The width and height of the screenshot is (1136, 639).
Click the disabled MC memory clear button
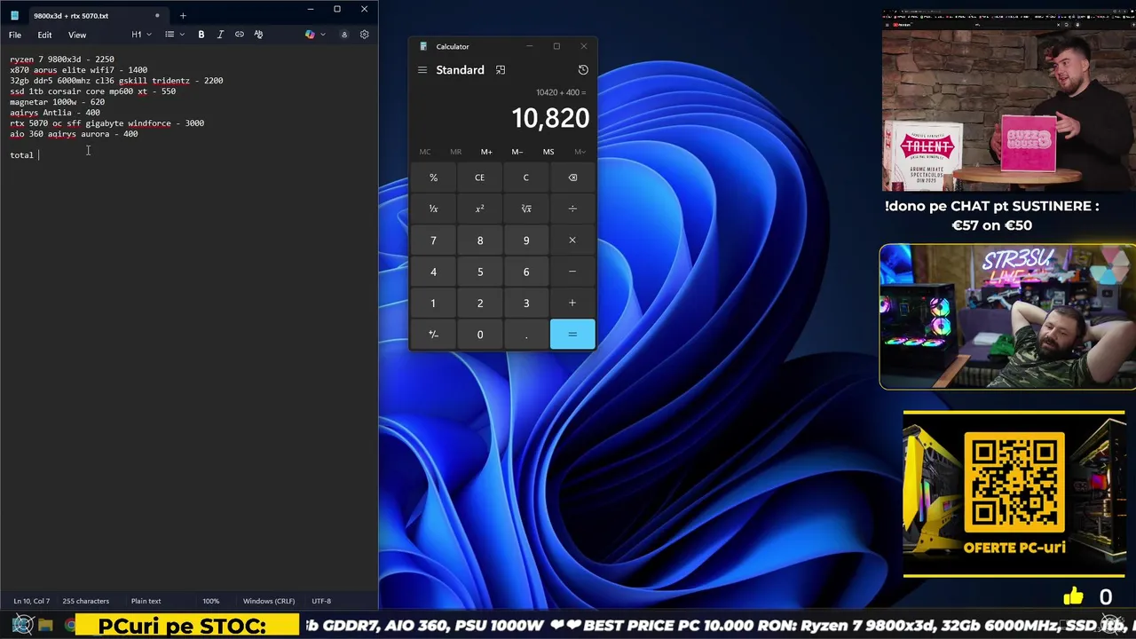pyautogui.click(x=424, y=152)
